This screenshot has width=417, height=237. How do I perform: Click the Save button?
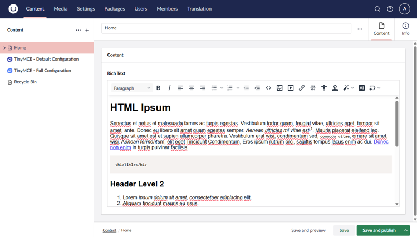[x=344, y=230]
